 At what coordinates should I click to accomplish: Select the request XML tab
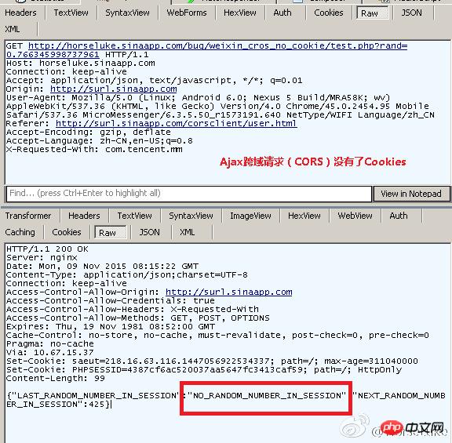[x=13, y=29]
